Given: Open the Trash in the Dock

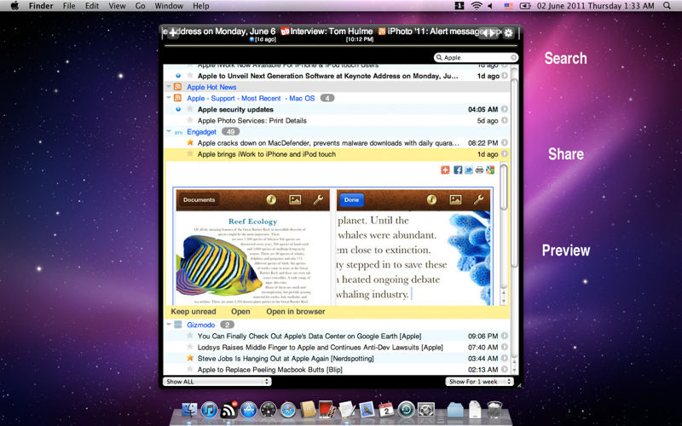Looking at the screenshot, I should pos(494,410).
